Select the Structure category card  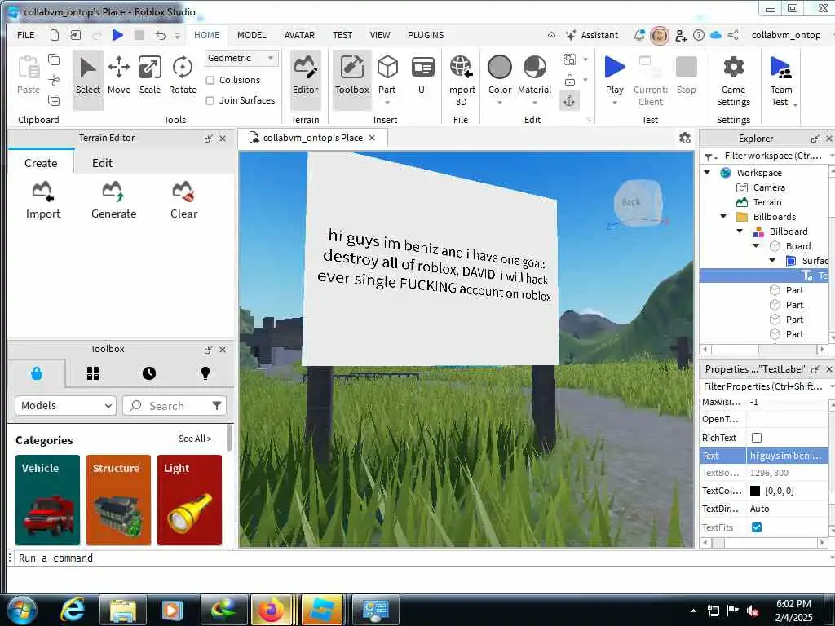[x=118, y=500]
